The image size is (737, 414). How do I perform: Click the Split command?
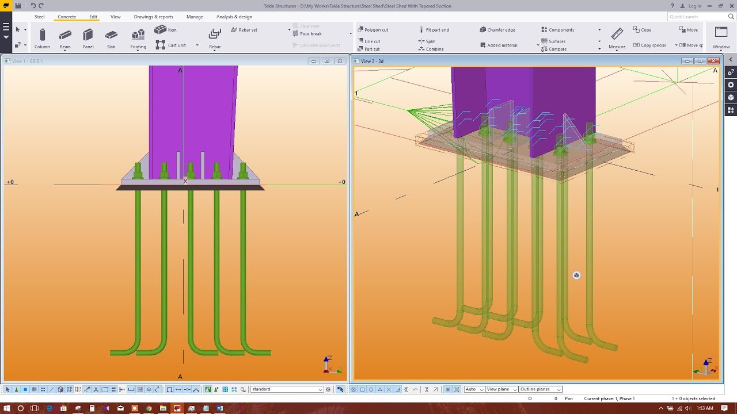click(427, 41)
